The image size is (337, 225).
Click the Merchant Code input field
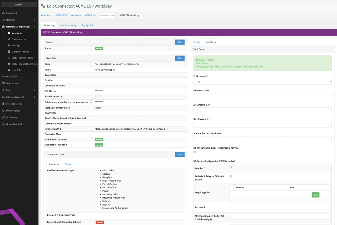[262, 96]
